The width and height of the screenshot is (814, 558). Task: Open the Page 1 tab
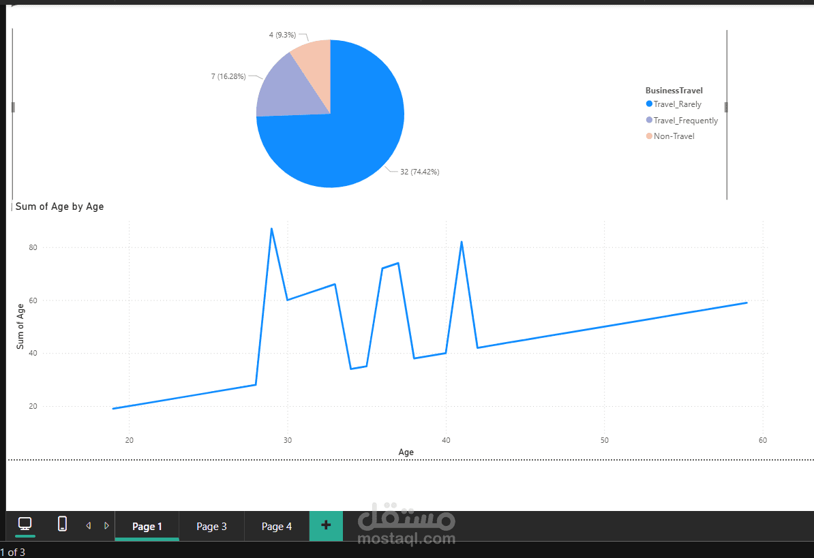click(147, 527)
